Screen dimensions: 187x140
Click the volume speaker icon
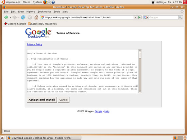(x=158, y=2)
